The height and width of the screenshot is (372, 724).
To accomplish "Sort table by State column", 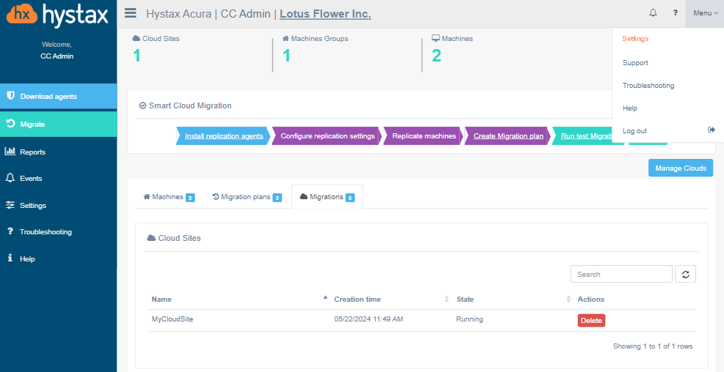I will click(465, 299).
